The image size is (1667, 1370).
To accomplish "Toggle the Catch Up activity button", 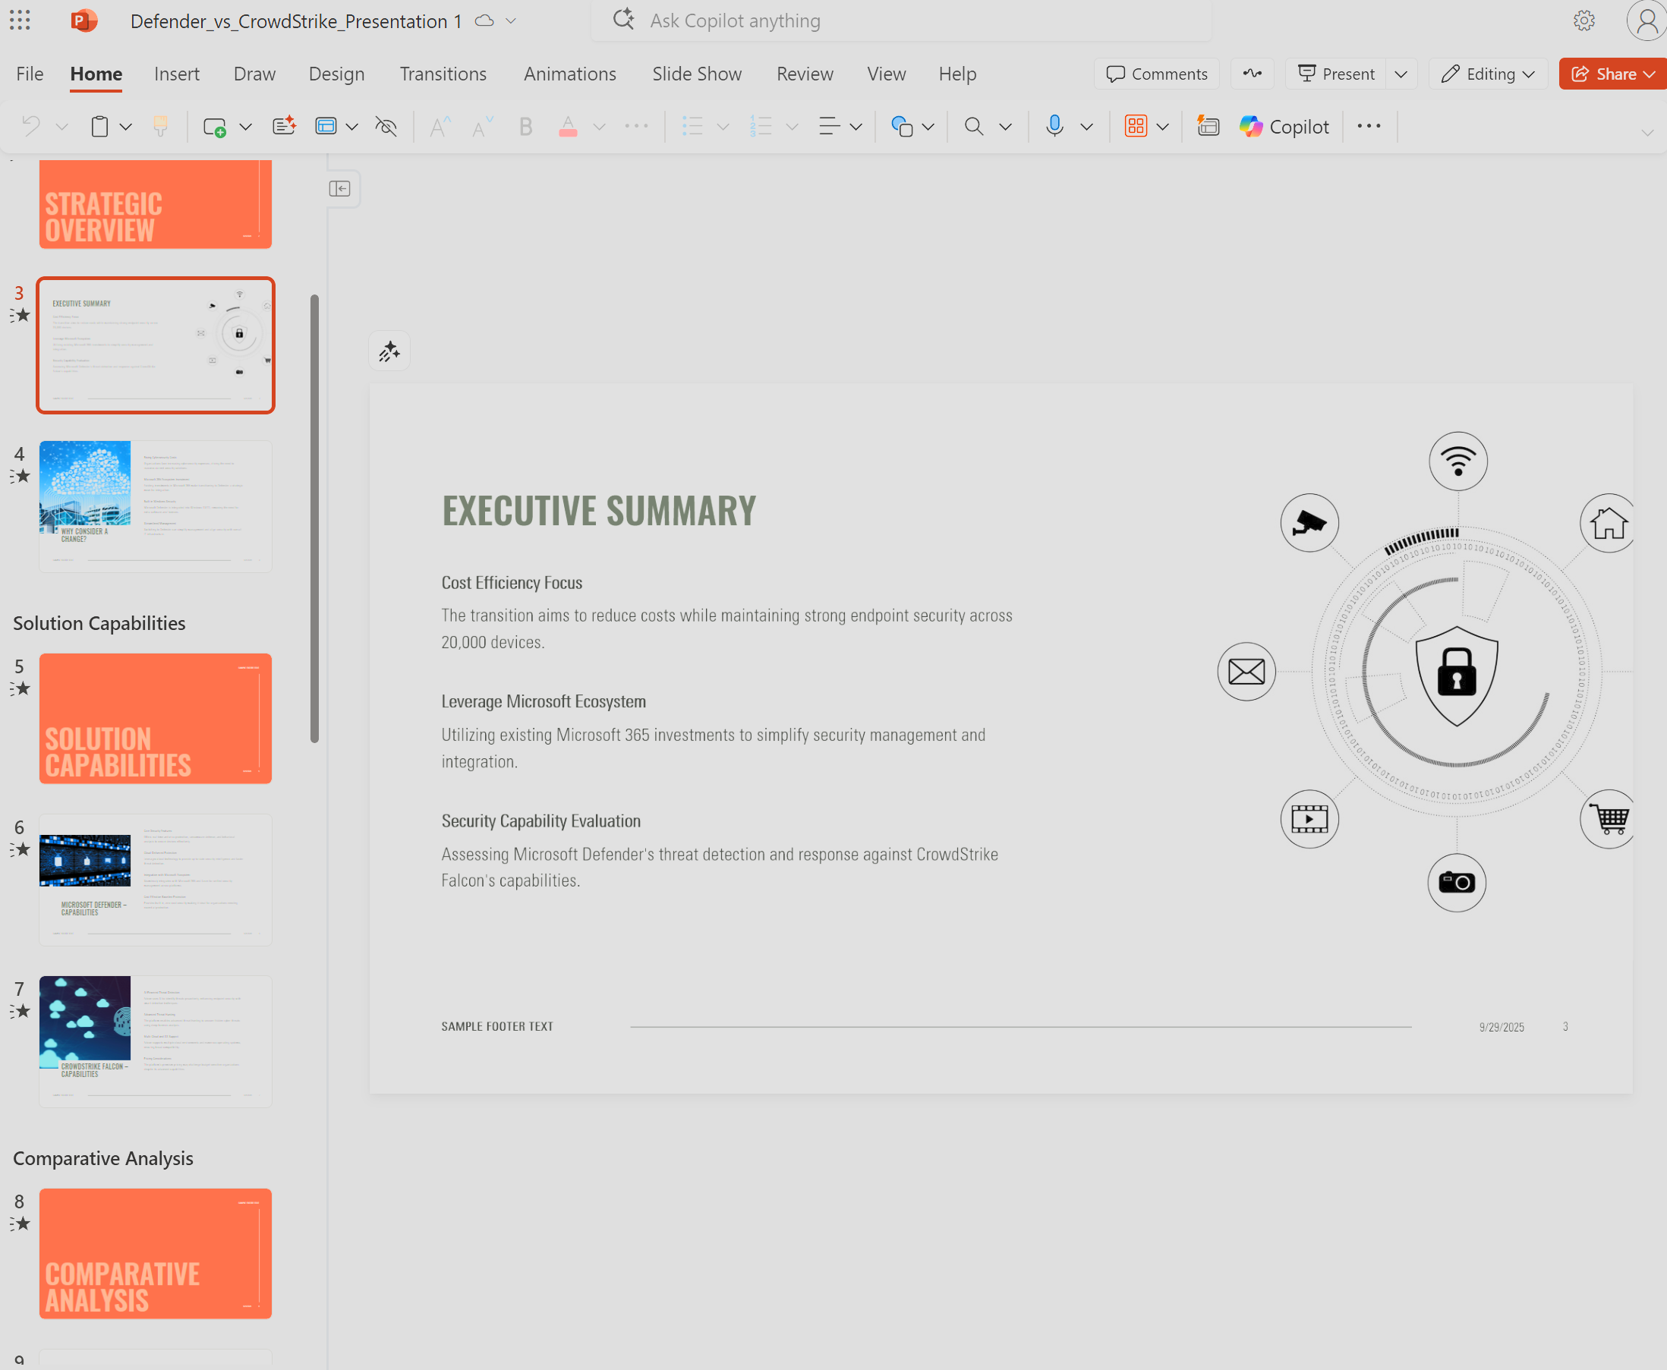I will pos(1252,74).
